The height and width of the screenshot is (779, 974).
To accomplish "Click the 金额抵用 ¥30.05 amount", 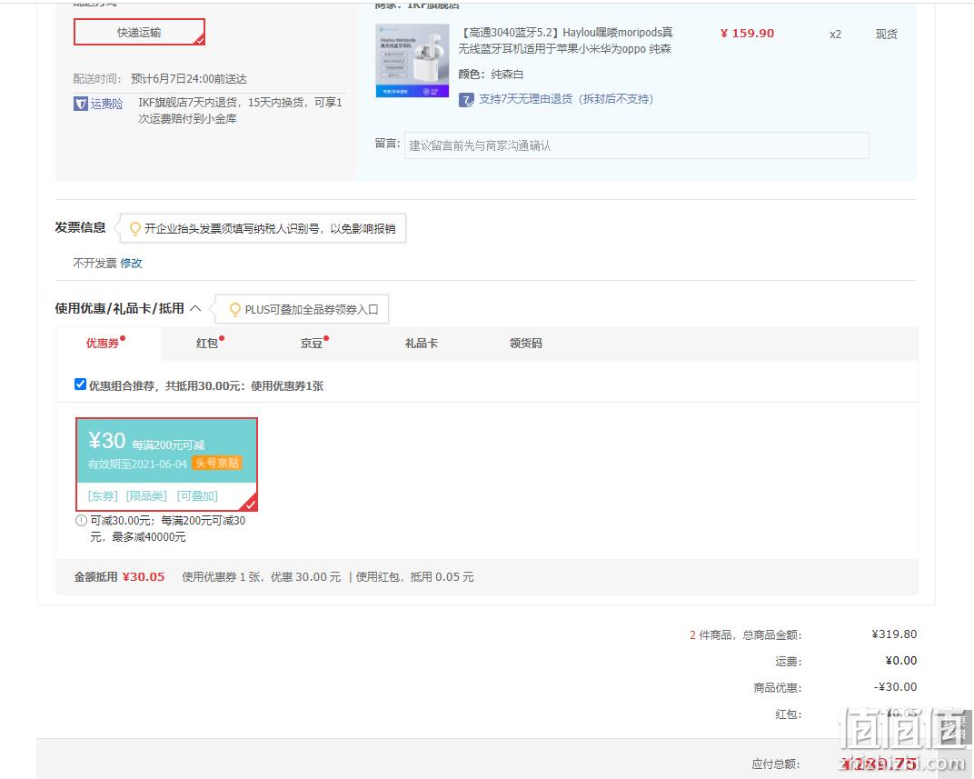I will [144, 576].
